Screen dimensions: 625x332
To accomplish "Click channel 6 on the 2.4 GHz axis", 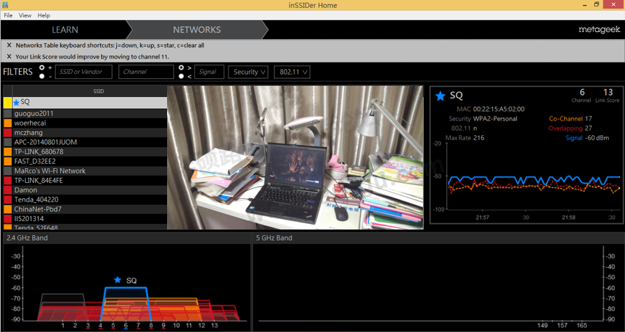I will [126, 326].
